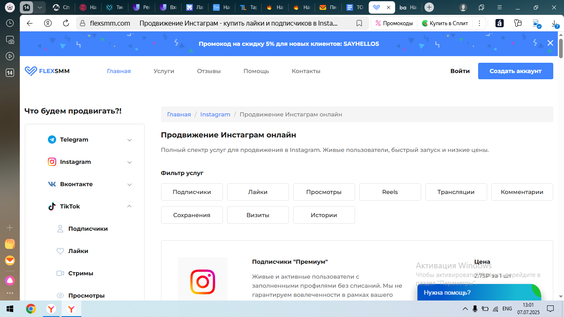The image size is (564, 317).
Task: Filter services by Reels
Action: pos(390,192)
